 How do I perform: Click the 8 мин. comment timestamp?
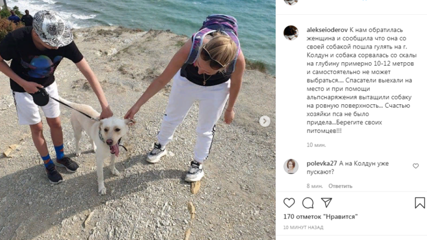coord(314,186)
